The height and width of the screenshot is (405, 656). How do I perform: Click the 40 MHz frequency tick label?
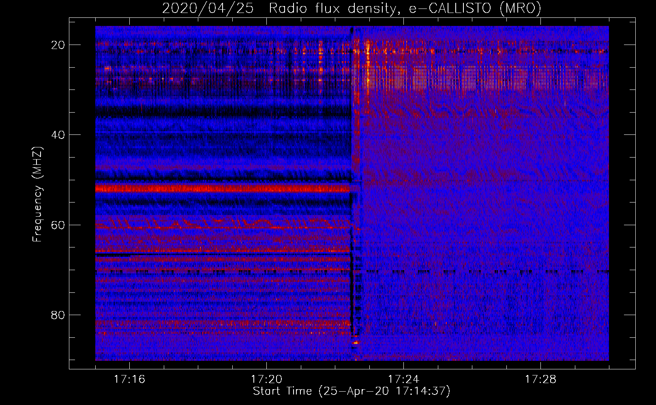pyautogui.click(x=58, y=135)
